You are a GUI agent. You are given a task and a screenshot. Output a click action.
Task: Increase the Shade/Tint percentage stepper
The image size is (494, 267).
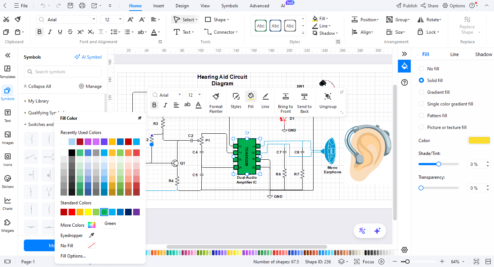point(487,162)
